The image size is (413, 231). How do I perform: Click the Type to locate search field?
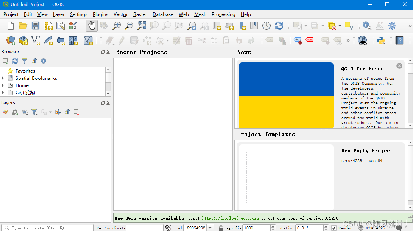tap(47, 228)
